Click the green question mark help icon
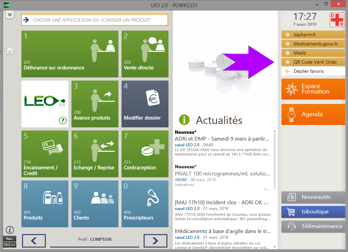The image size is (348, 252). point(63,120)
